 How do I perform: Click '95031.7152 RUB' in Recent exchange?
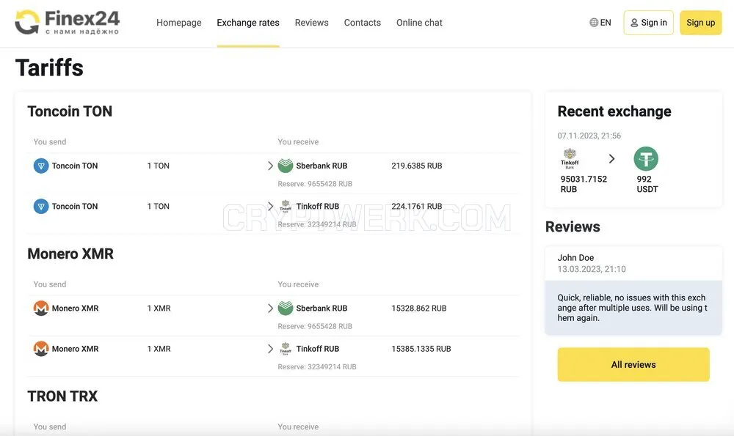(x=584, y=184)
